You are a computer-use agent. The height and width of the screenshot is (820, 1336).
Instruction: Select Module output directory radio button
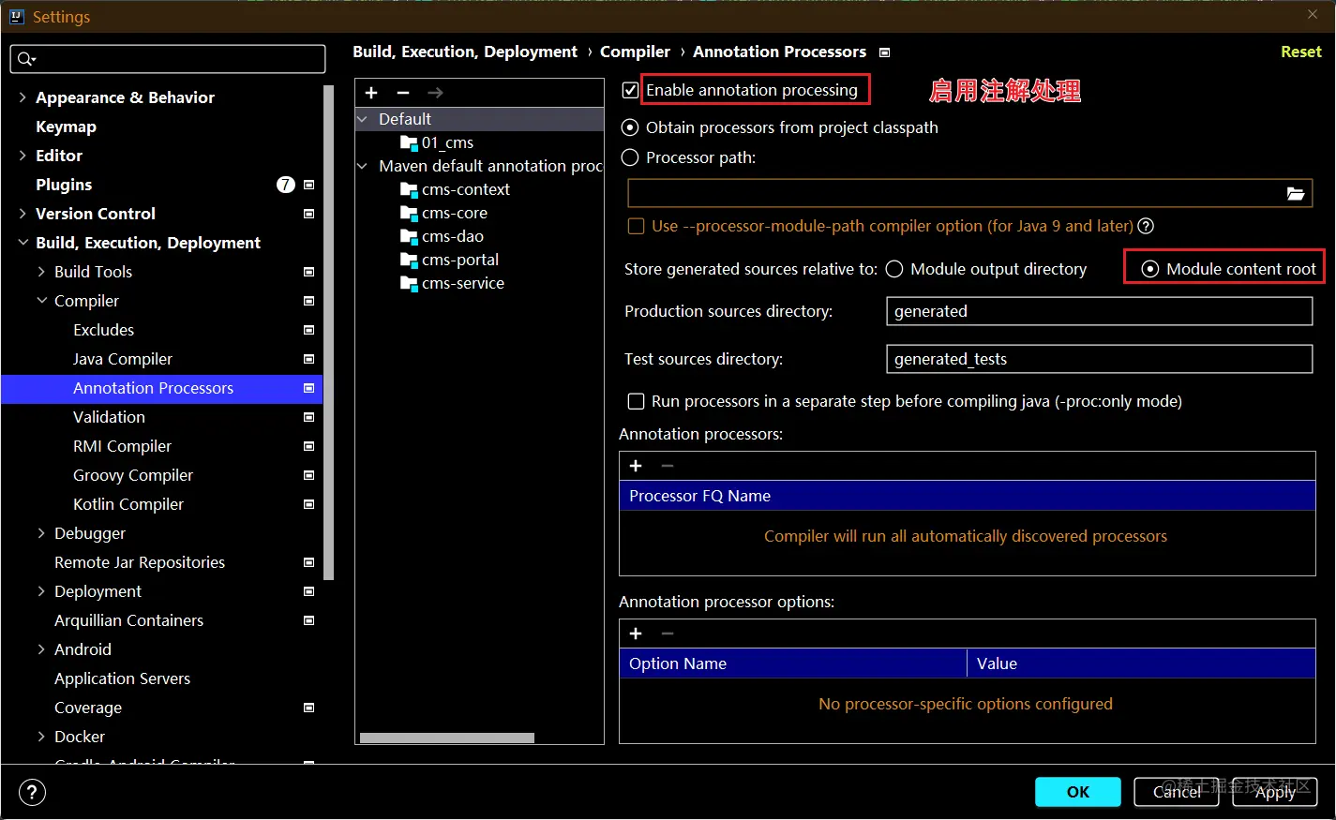[894, 269]
